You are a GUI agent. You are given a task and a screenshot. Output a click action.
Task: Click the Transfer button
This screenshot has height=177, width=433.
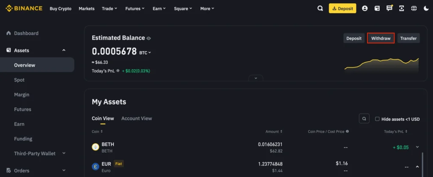[x=408, y=38]
